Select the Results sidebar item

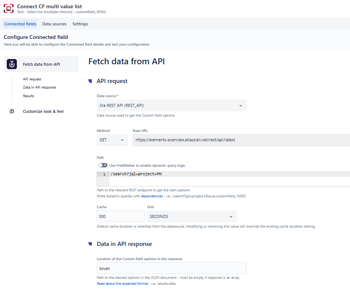(x=28, y=96)
